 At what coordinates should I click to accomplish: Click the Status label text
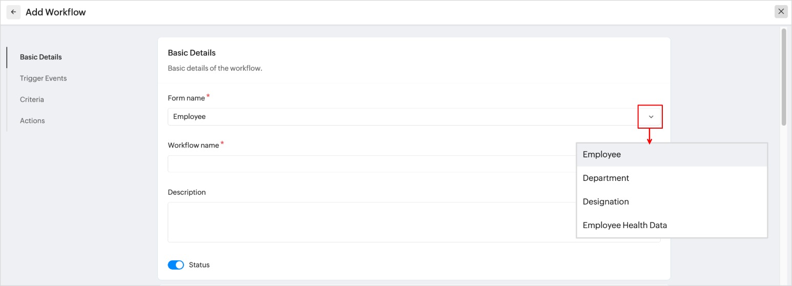click(199, 265)
